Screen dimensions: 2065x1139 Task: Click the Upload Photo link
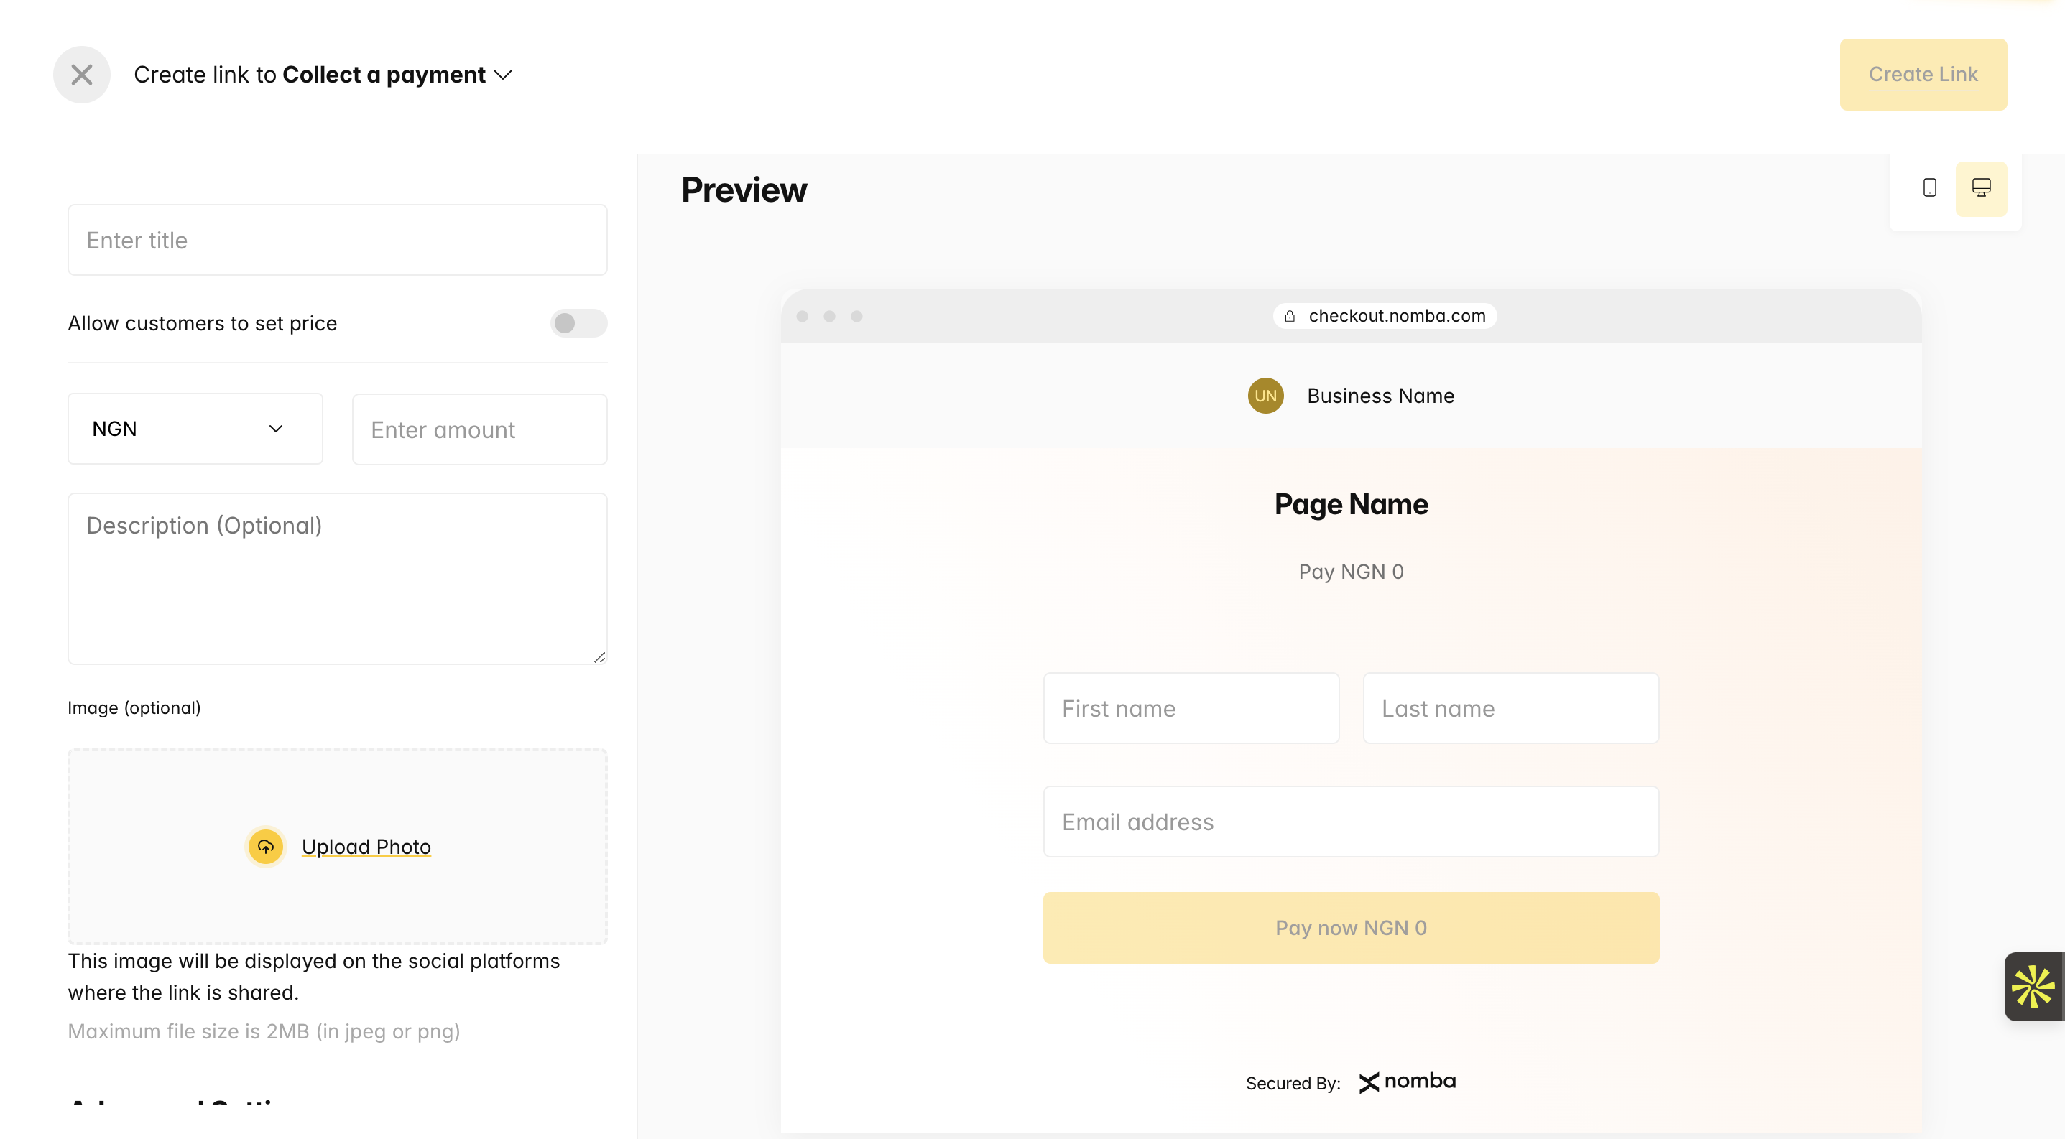click(366, 847)
